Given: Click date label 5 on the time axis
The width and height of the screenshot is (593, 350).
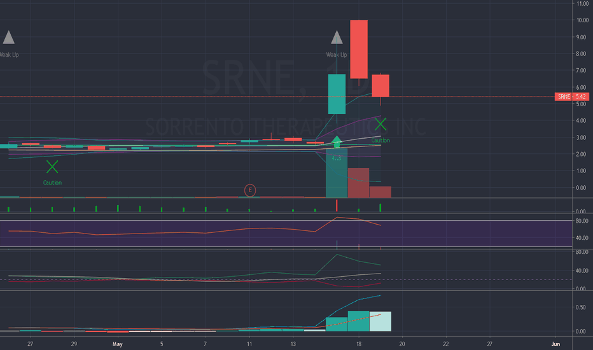Looking at the screenshot, I should click(x=162, y=344).
